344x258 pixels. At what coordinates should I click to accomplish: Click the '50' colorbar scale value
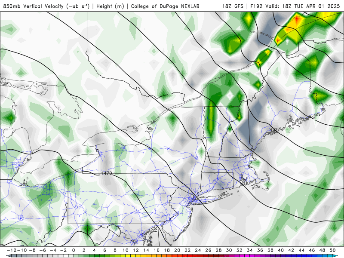point(332,250)
